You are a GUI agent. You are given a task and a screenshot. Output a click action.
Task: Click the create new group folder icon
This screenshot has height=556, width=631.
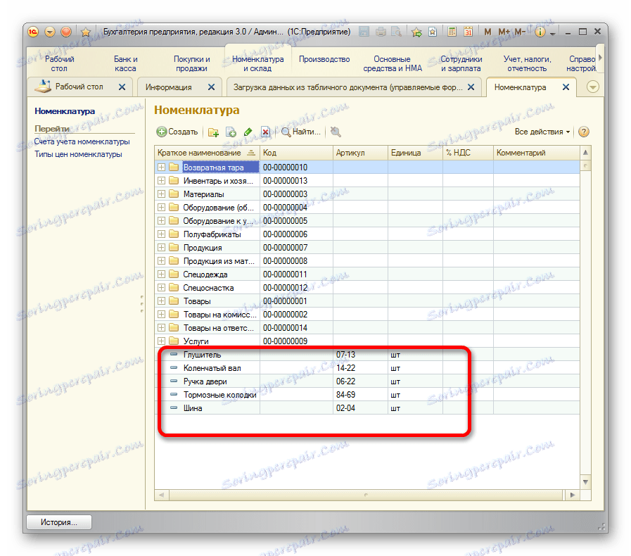(x=214, y=132)
